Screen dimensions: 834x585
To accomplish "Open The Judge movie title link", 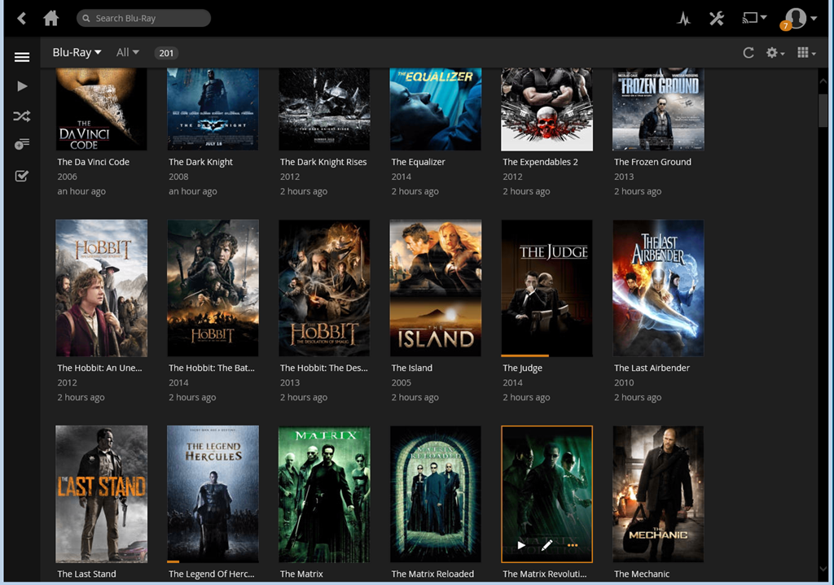I will [x=522, y=368].
